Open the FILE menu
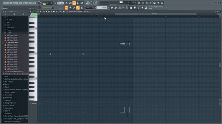 pyautogui.click(x=5, y=3)
